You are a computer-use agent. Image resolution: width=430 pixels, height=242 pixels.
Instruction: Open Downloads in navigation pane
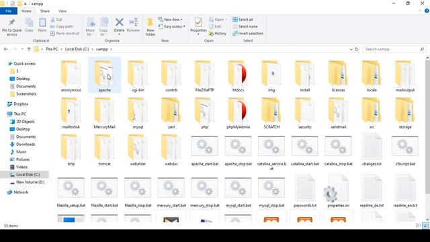26,145
